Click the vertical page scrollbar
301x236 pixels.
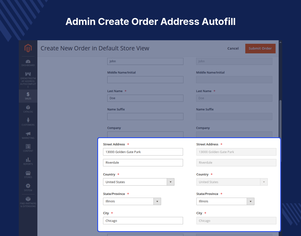pos(281,119)
